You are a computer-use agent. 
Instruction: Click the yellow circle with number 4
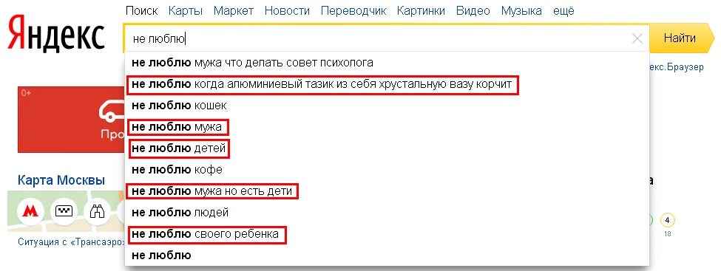[667, 221]
